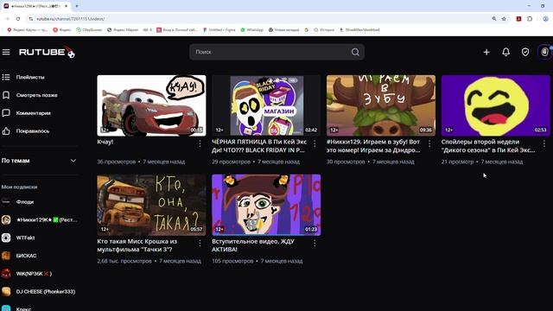553x311 pixels.
Task: Click the Мои подписки heading
Action: pos(19,187)
